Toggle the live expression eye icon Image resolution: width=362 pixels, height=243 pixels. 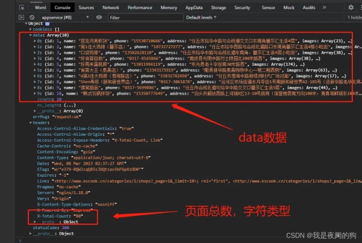pos(99,17)
